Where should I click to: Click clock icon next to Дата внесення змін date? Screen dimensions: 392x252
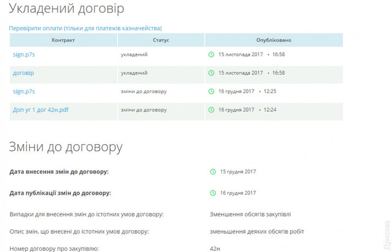coord(213,172)
